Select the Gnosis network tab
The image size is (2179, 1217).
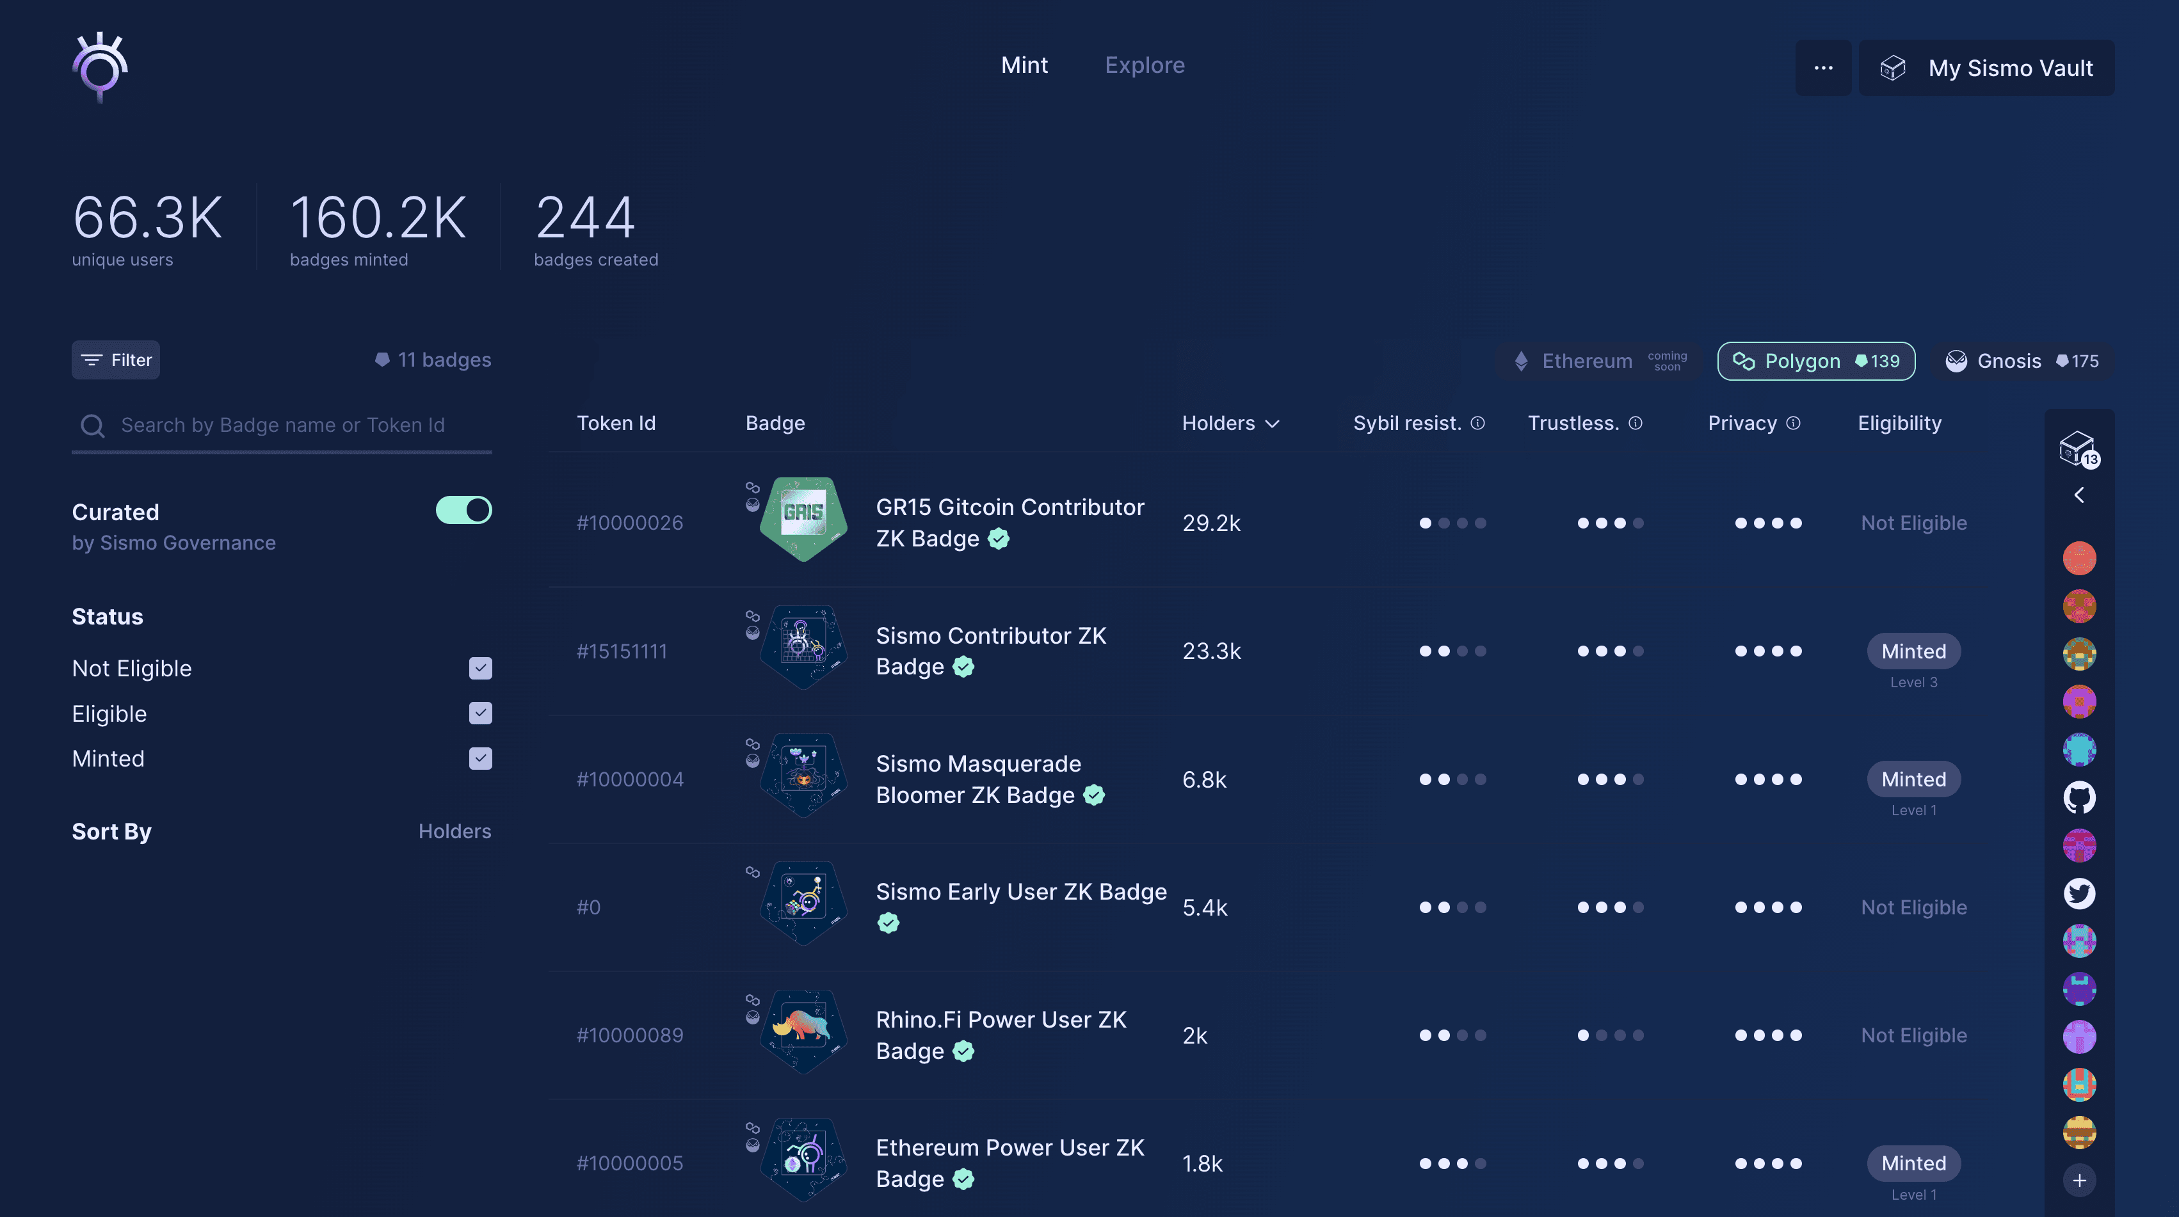[x=2022, y=361]
